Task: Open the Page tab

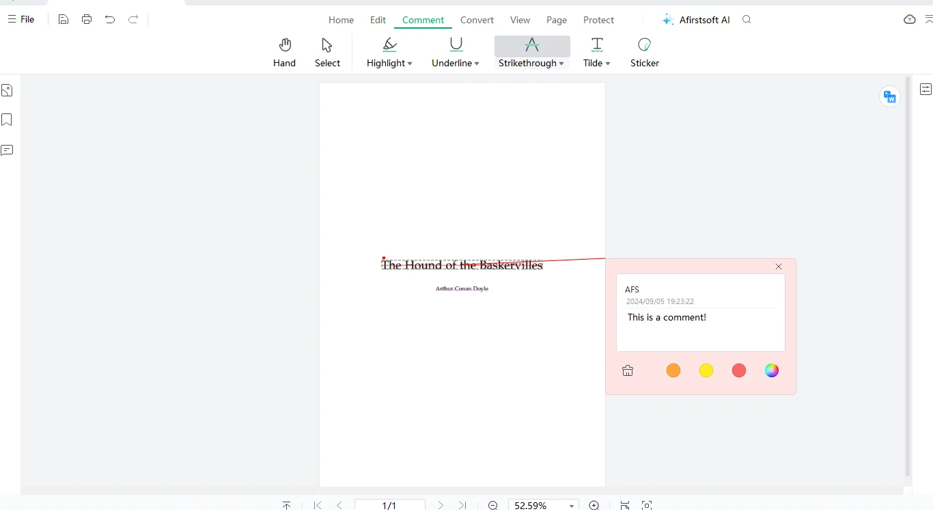Action: 557,20
